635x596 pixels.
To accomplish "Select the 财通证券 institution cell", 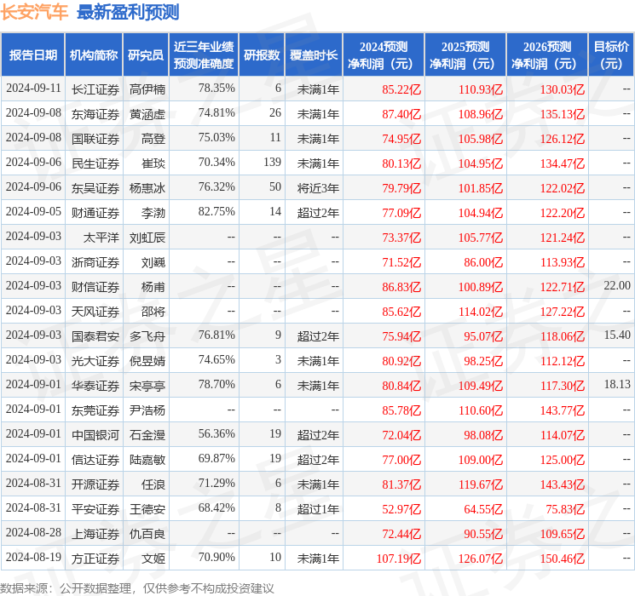I will (x=95, y=212).
